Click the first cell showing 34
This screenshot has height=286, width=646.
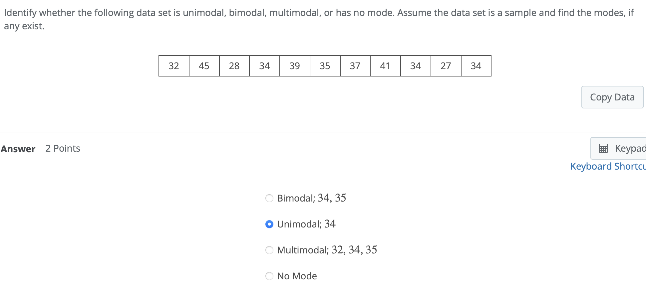coord(264,66)
